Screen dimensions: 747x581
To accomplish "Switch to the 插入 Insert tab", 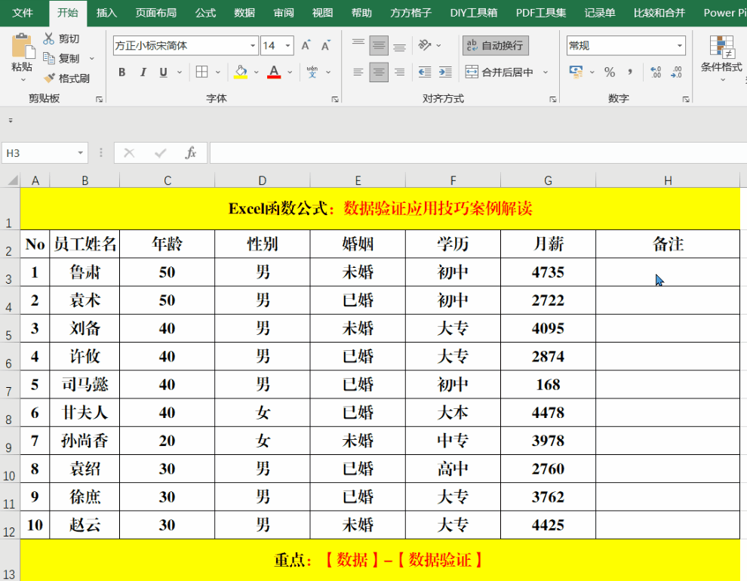I will click(x=106, y=13).
